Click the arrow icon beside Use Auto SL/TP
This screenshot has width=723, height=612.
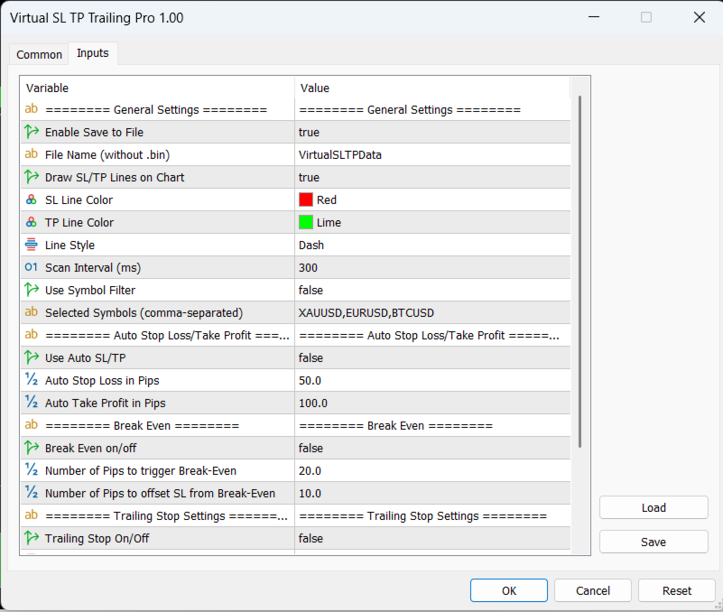click(32, 357)
